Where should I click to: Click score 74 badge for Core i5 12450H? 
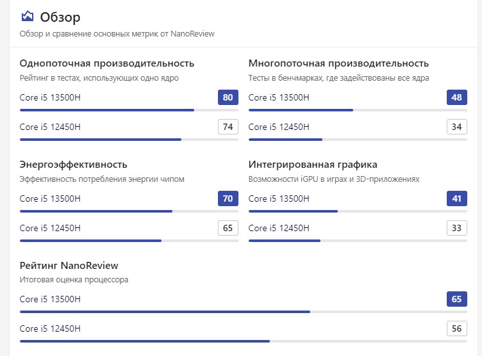(x=228, y=127)
